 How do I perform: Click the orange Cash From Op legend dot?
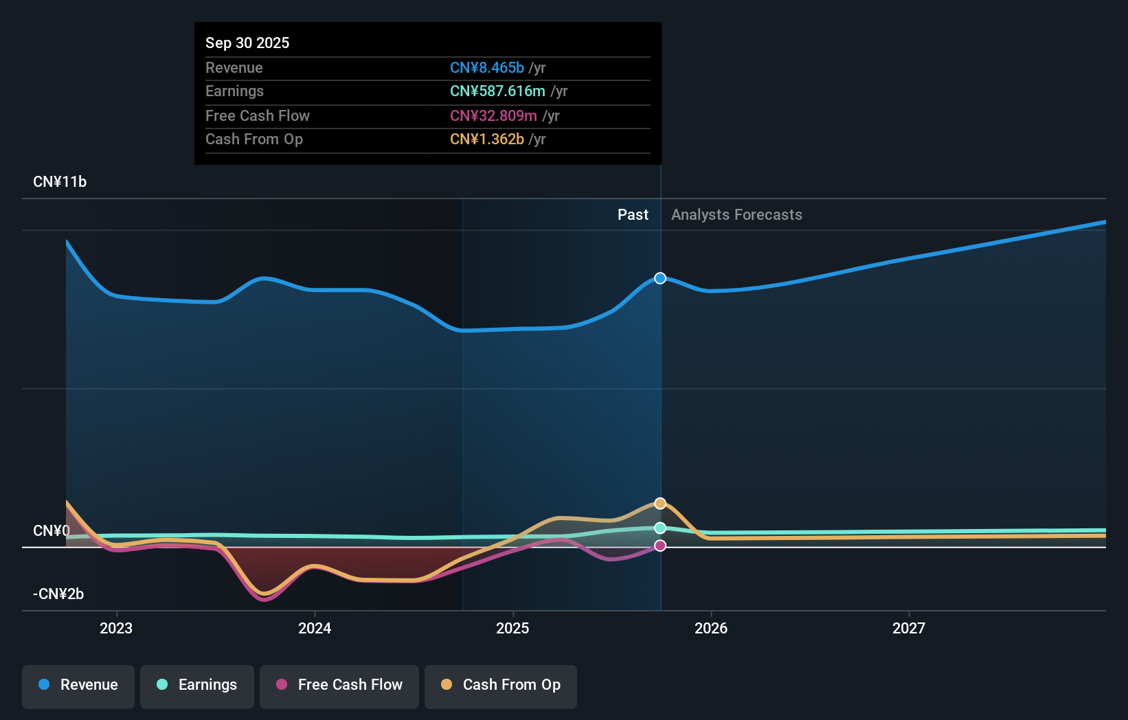coord(447,684)
